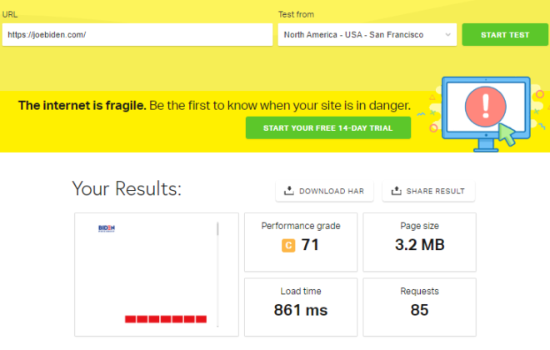
Task: Click the Biden logo in the preview
Action: 107,228
